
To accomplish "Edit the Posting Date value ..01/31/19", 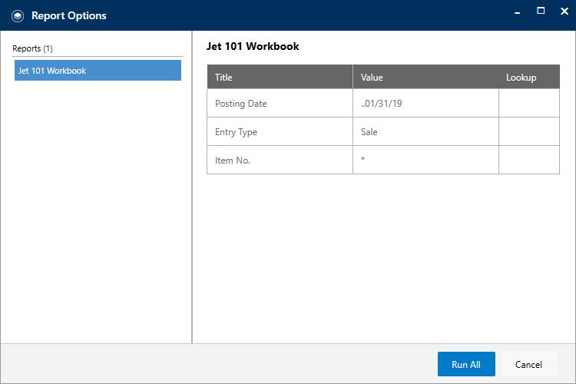I will (x=425, y=103).
